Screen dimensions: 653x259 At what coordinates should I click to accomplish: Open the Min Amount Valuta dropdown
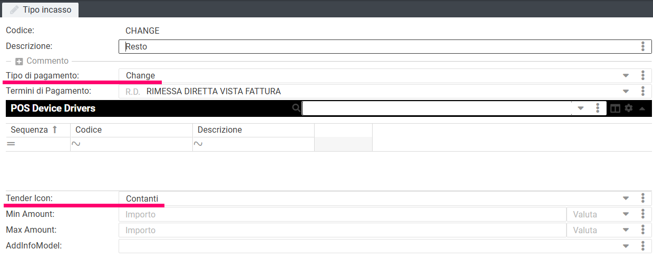[626, 214]
